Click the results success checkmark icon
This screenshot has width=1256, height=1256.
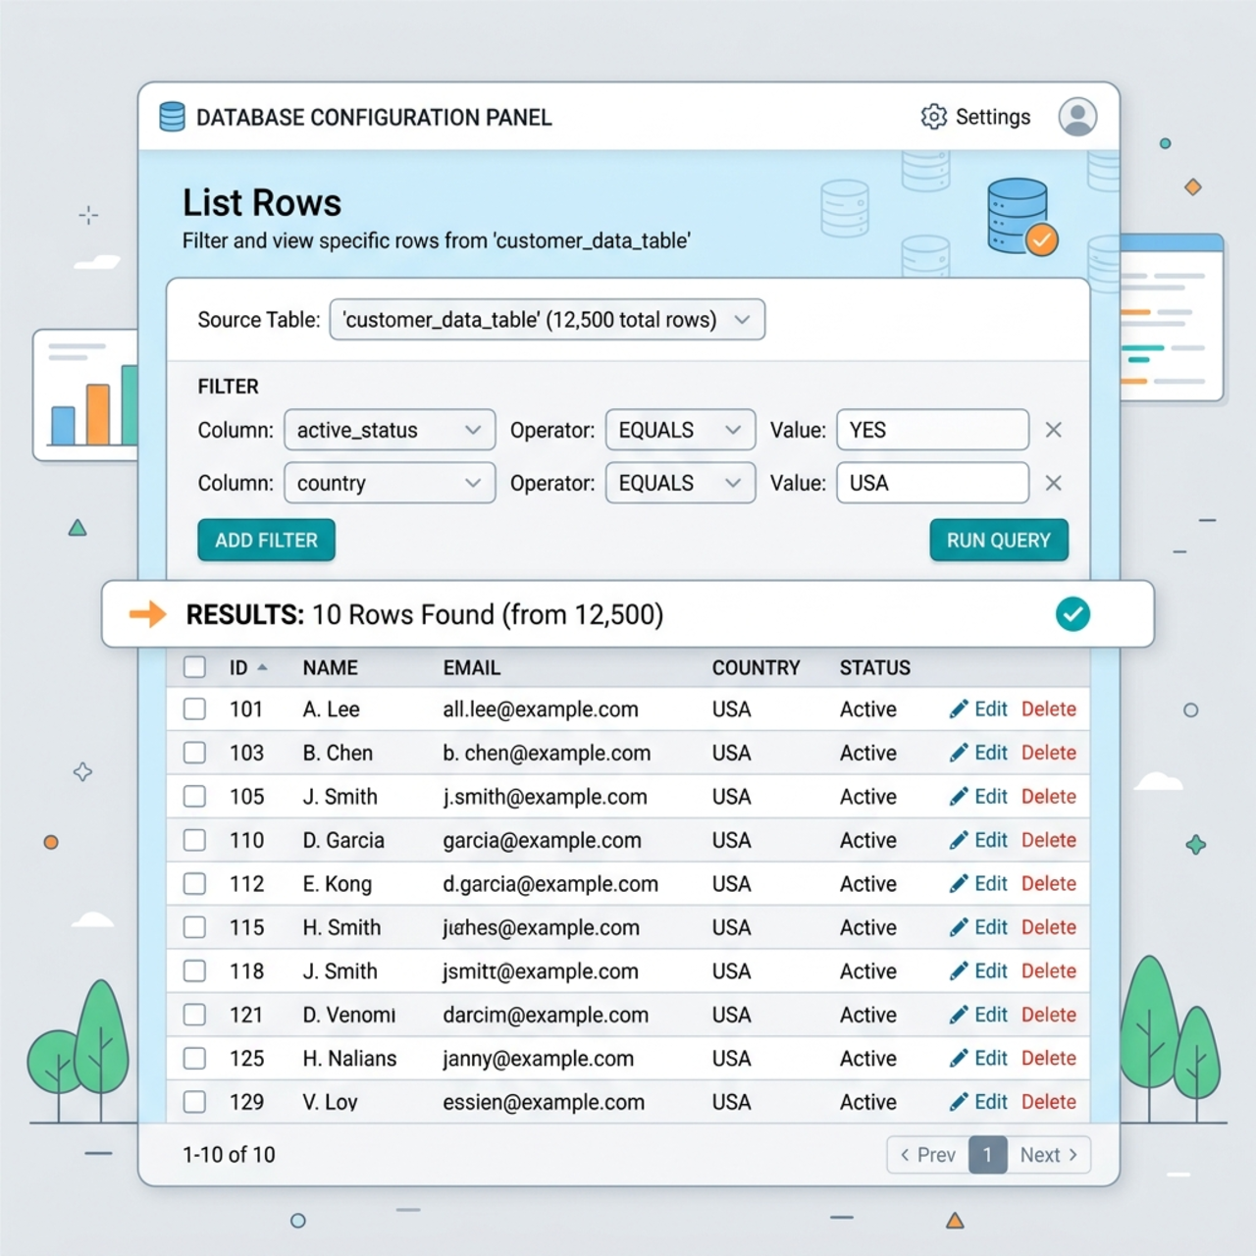[x=1073, y=614]
